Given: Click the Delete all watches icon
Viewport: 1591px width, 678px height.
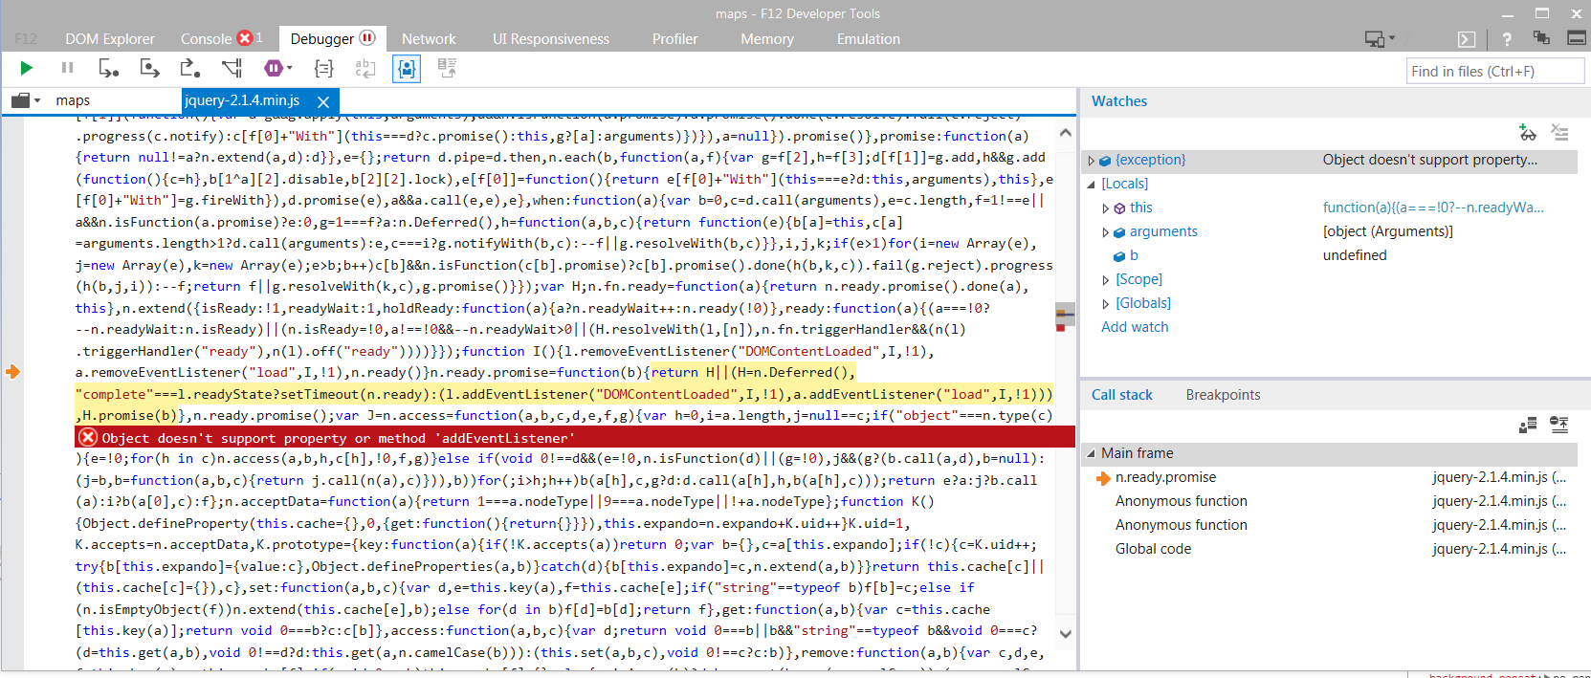Looking at the screenshot, I should pos(1559,132).
